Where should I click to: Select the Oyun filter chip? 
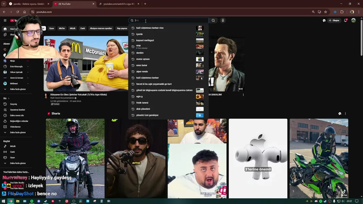coord(51,28)
